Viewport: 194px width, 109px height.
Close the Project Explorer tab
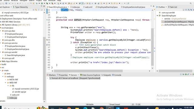pos(11,7)
